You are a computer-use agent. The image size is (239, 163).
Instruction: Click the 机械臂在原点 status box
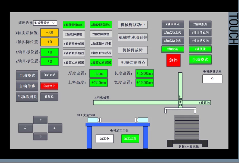point(133,62)
